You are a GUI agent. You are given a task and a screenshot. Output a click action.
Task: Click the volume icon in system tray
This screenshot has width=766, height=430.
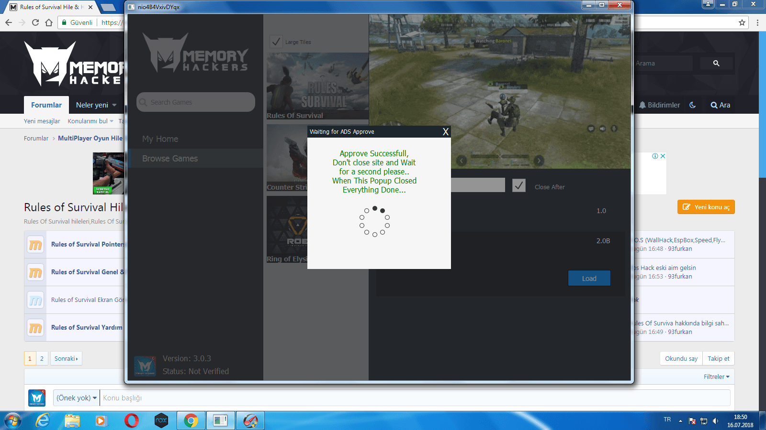[x=715, y=421]
